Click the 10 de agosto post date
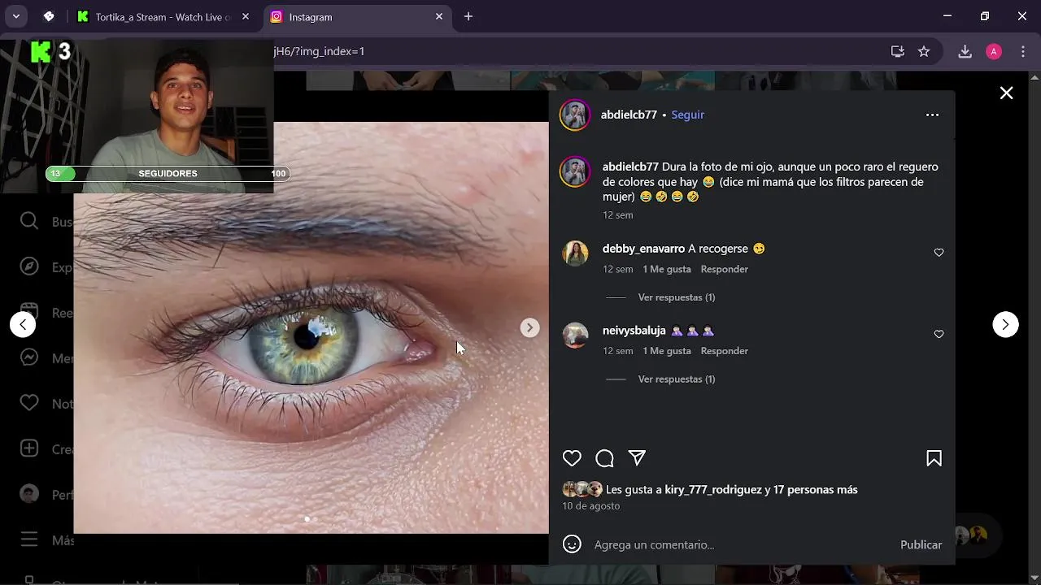Image resolution: width=1041 pixels, height=585 pixels. [x=590, y=505]
